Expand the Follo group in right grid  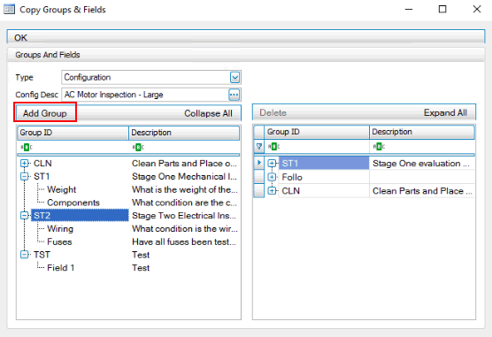pyautogui.click(x=272, y=177)
